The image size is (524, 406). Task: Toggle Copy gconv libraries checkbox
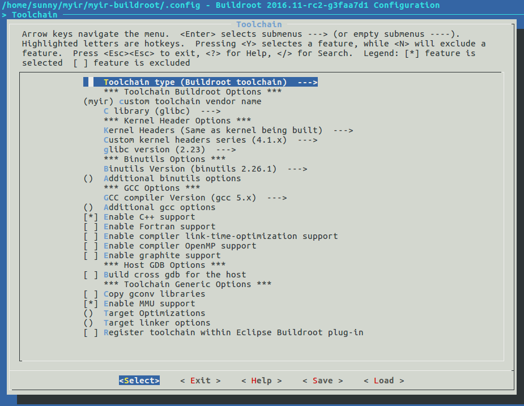pos(144,294)
